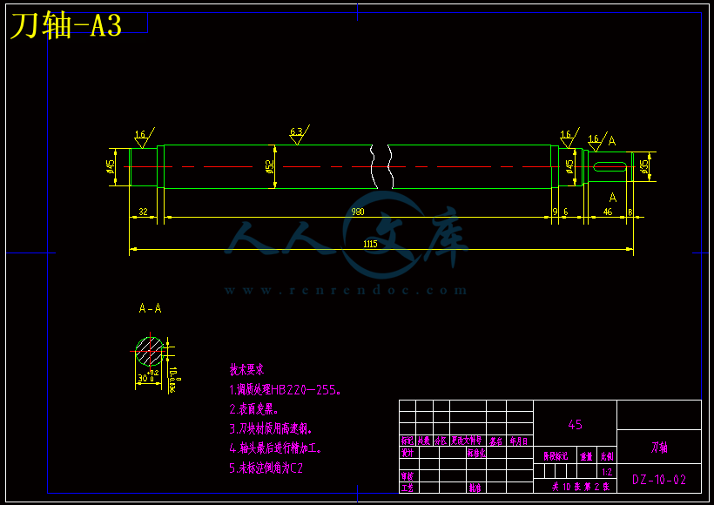
Task: Select note "4.轴头最后进行精加工。"
Action: coord(275,448)
